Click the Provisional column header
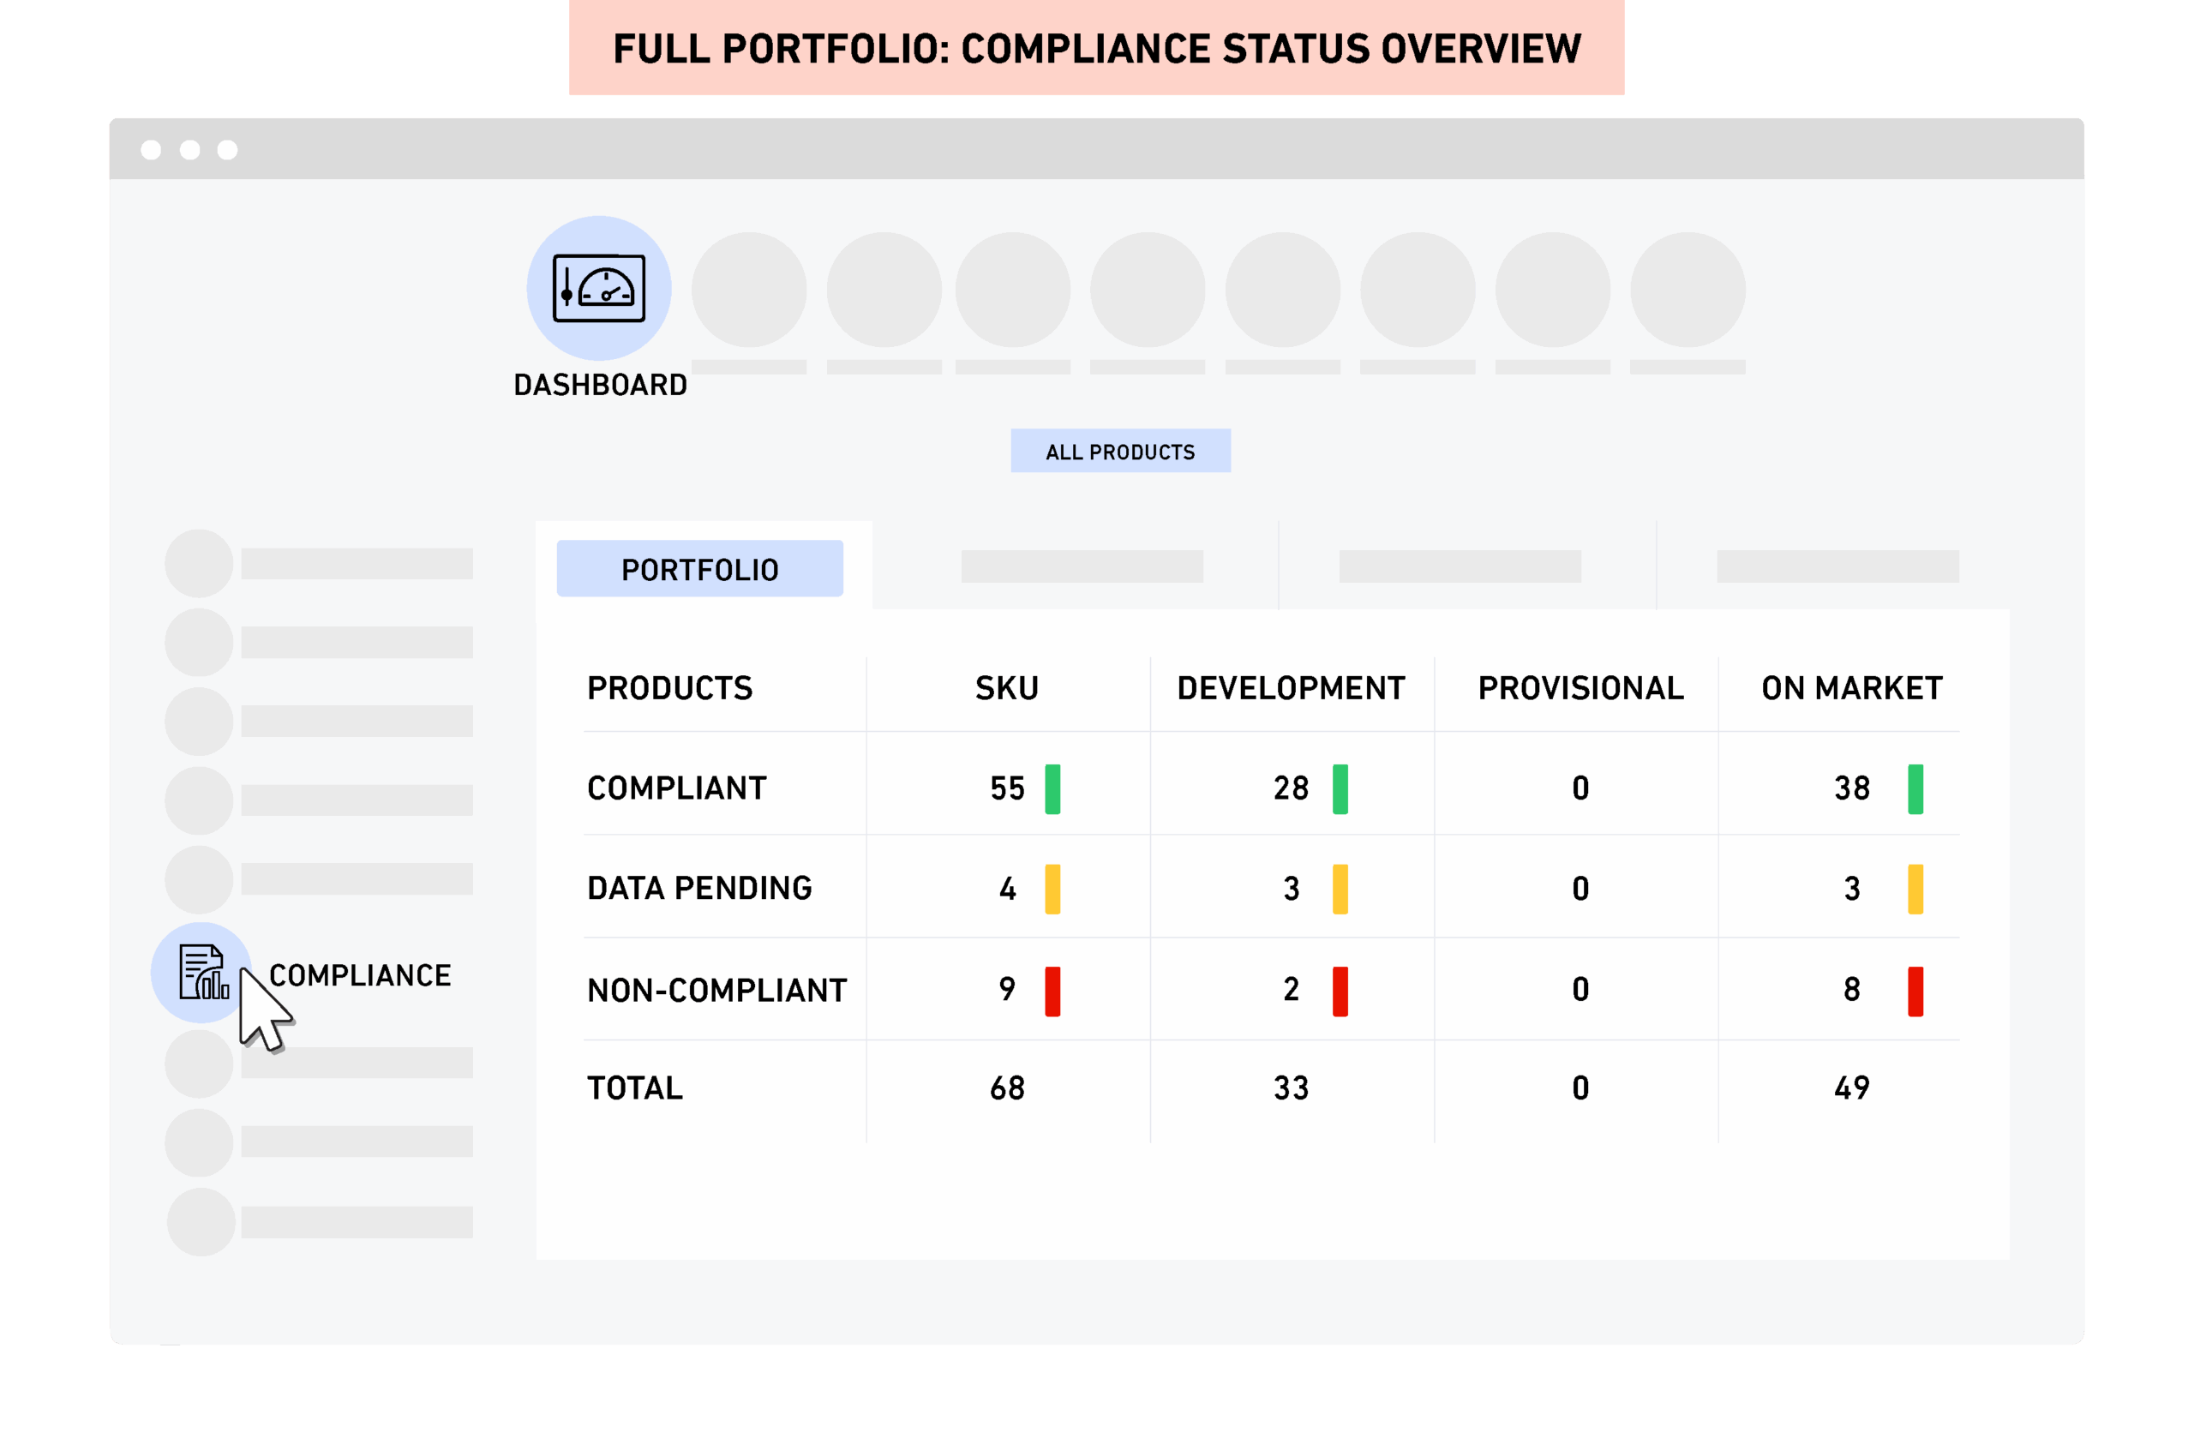Image resolution: width=2194 pixels, height=1438 pixels. tap(1580, 689)
